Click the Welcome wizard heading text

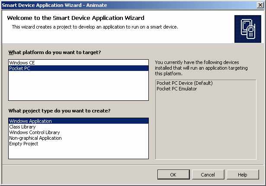(76, 18)
